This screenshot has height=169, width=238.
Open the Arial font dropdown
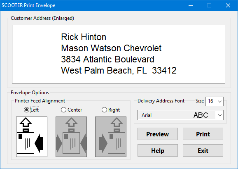coord(180,115)
